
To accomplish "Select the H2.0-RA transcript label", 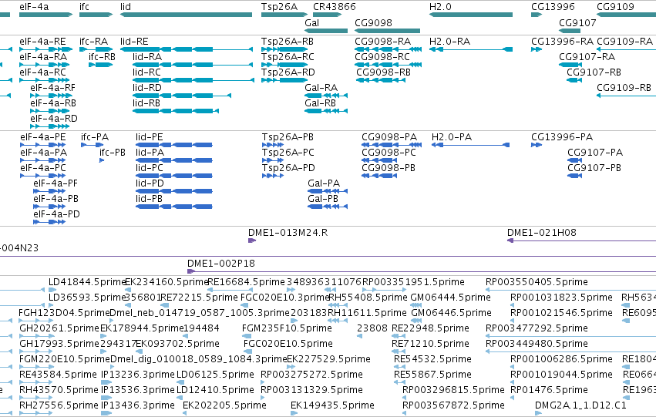I will coord(449,42).
